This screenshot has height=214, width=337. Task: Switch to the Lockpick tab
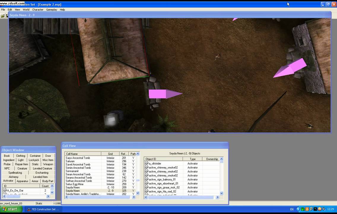(x=34, y=160)
